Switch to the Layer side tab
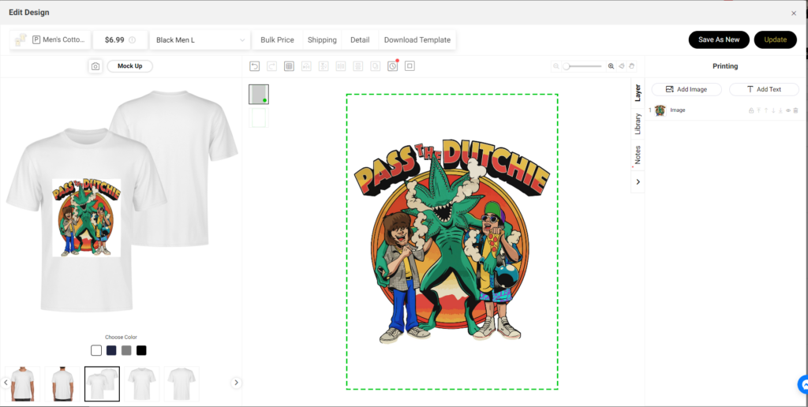This screenshot has height=407, width=808. tap(638, 93)
